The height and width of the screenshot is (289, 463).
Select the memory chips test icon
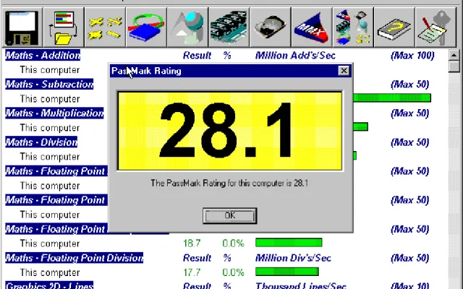pyautogui.click(x=228, y=27)
